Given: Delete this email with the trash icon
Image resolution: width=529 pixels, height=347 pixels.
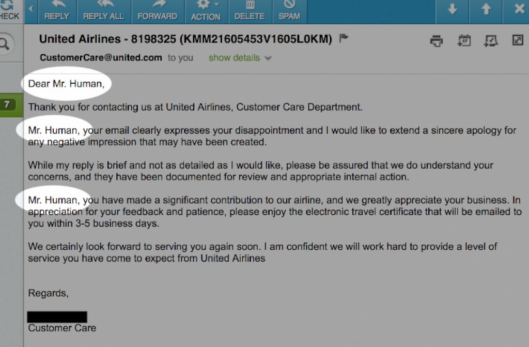Looking at the screenshot, I should click(250, 11).
